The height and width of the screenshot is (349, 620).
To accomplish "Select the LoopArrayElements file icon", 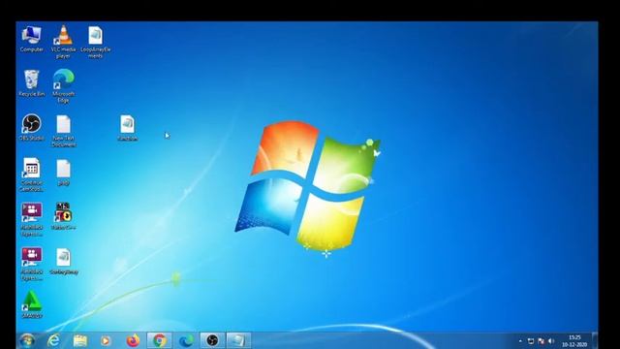I will [x=95, y=42].
